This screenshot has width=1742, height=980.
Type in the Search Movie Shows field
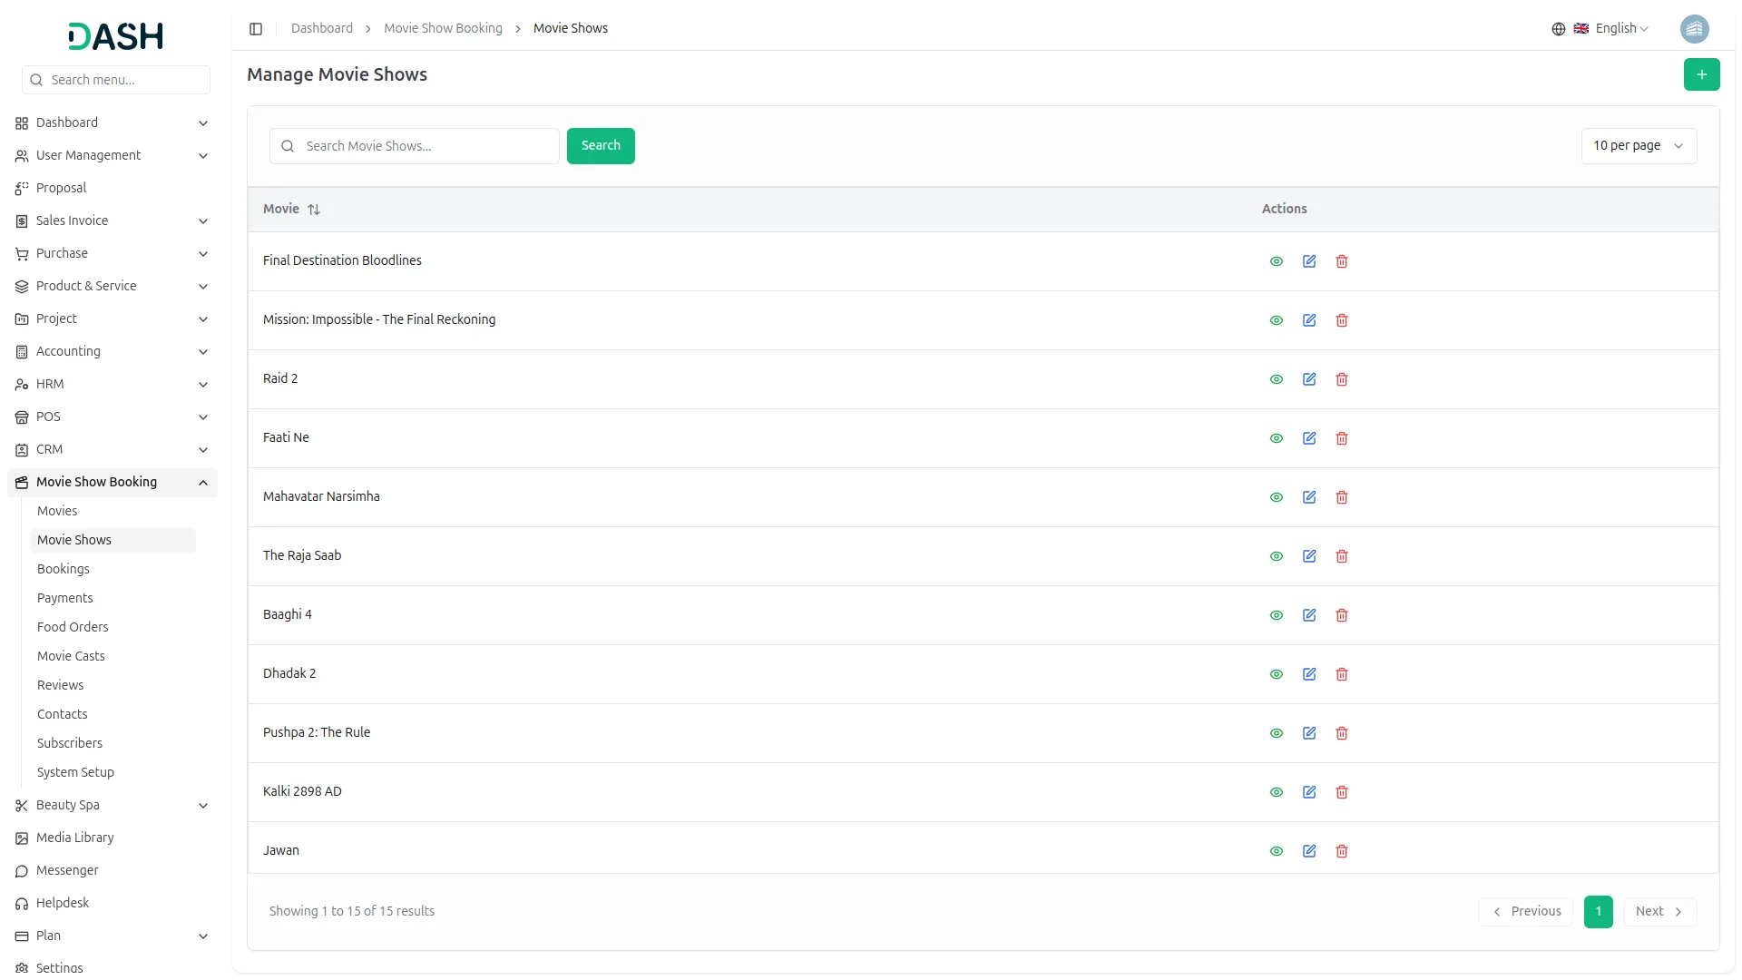(414, 145)
